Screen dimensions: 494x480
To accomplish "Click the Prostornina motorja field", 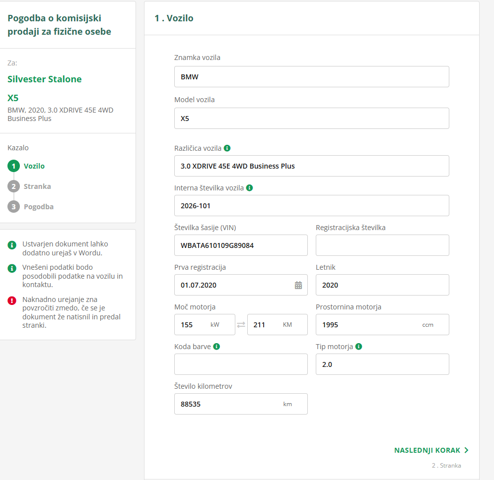I will tap(367, 325).
